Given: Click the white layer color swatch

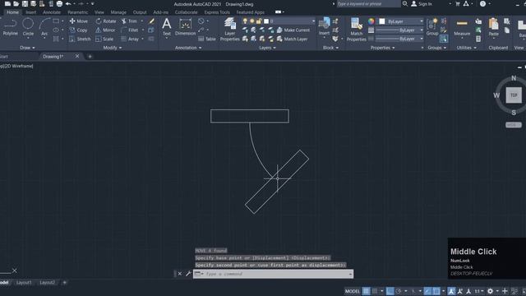Looking at the screenshot, I should (266, 21).
